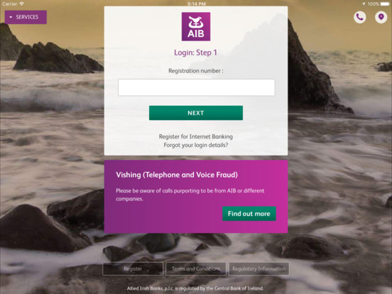Screen dimensions: 392x294
Task: Open Regulatory Information footer button
Action: click(x=259, y=268)
